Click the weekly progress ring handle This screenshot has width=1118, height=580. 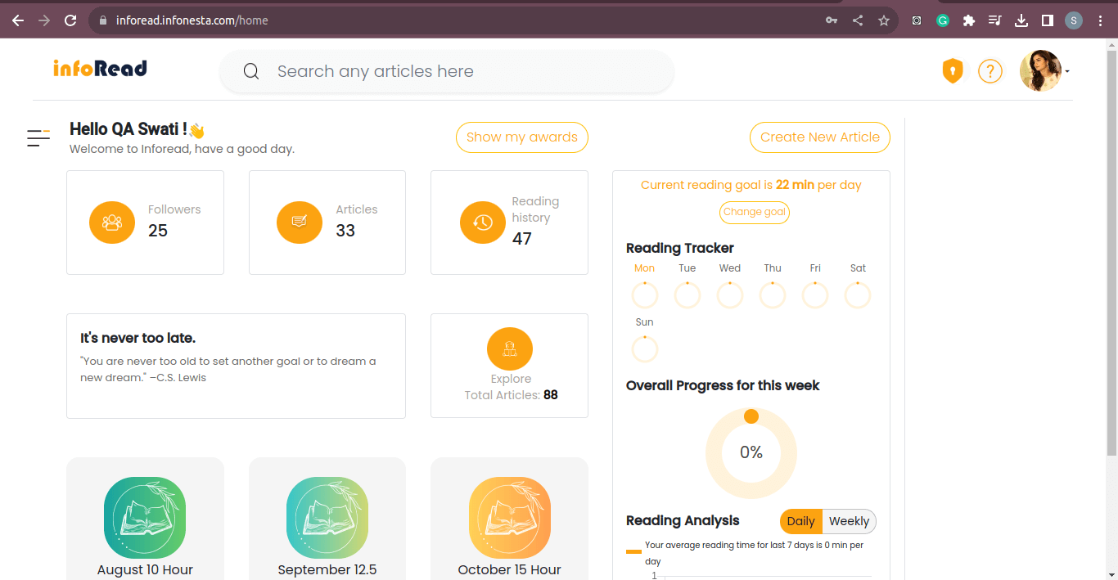tap(751, 417)
